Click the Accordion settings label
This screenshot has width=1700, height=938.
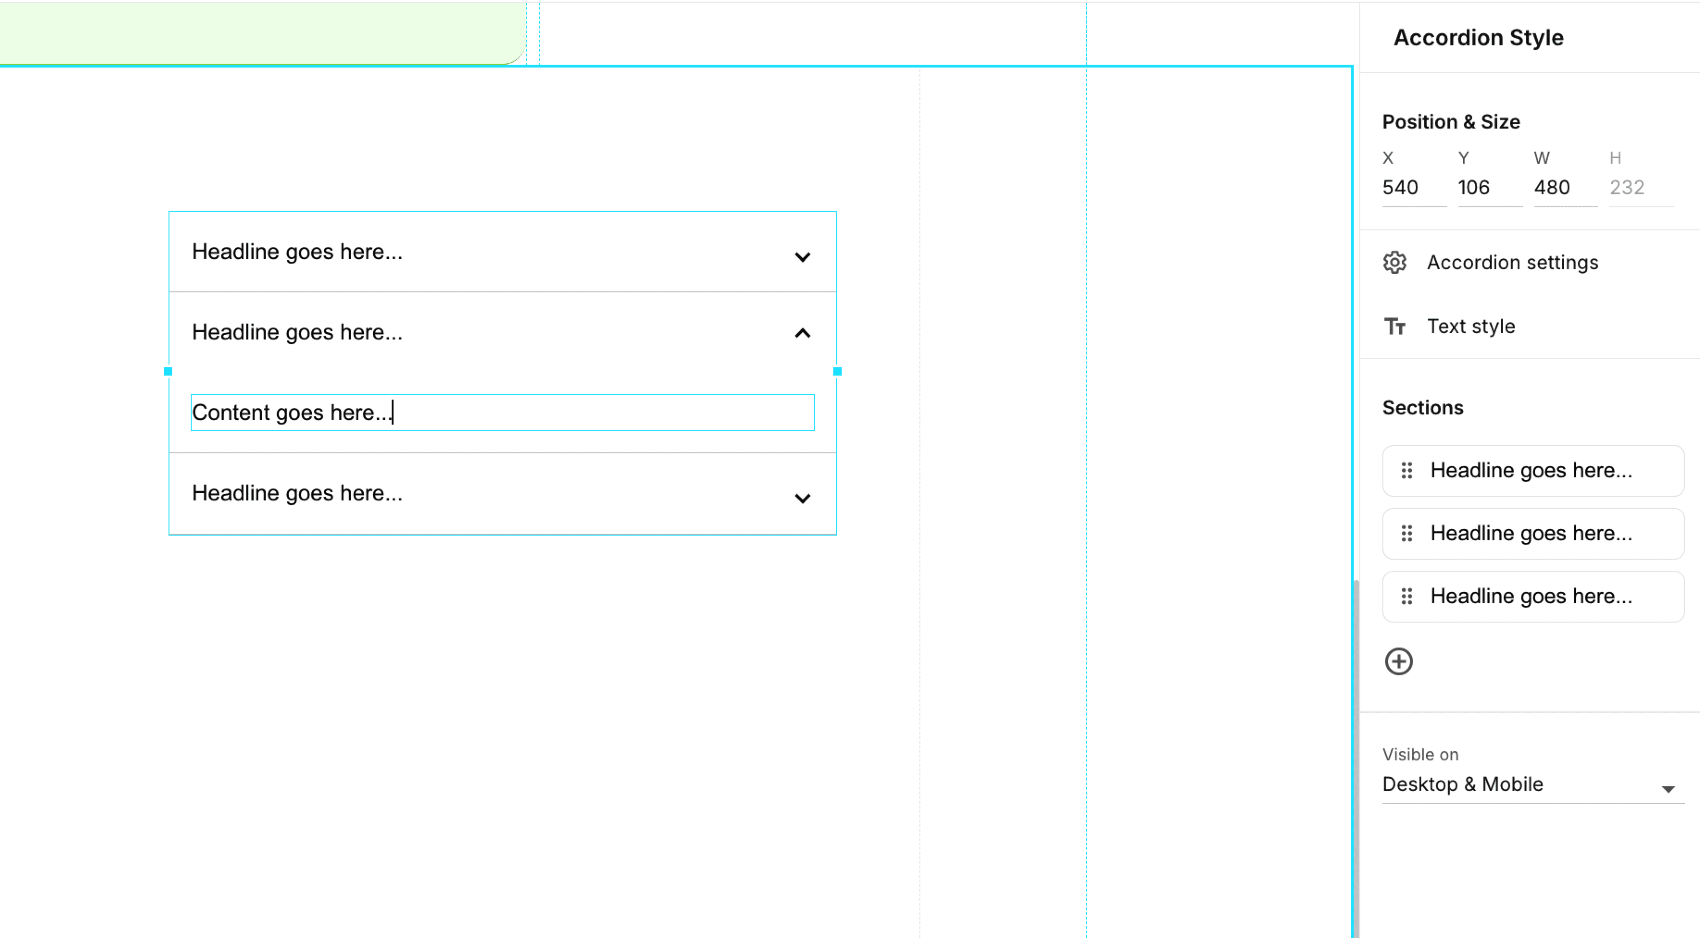tap(1512, 262)
